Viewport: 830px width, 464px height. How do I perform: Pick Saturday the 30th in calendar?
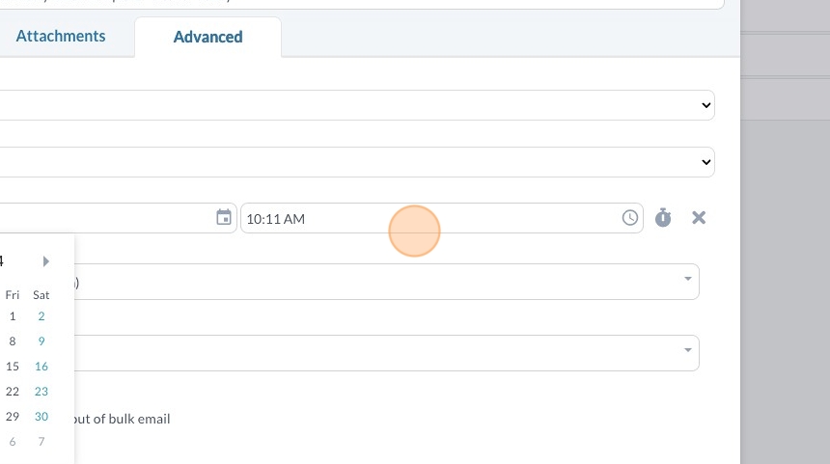point(41,417)
